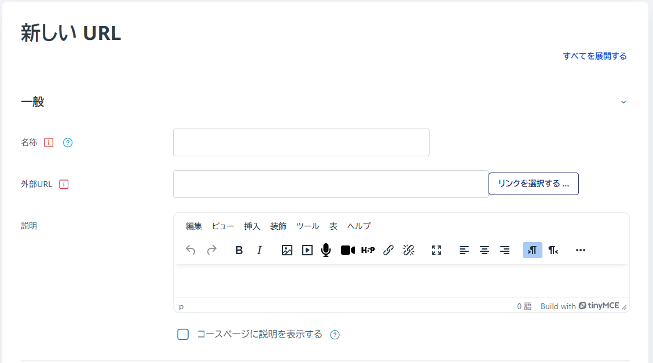Viewport: 653px width, 363px height.
Task: Toggle Italic formatting in the editor
Action: [x=259, y=250]
